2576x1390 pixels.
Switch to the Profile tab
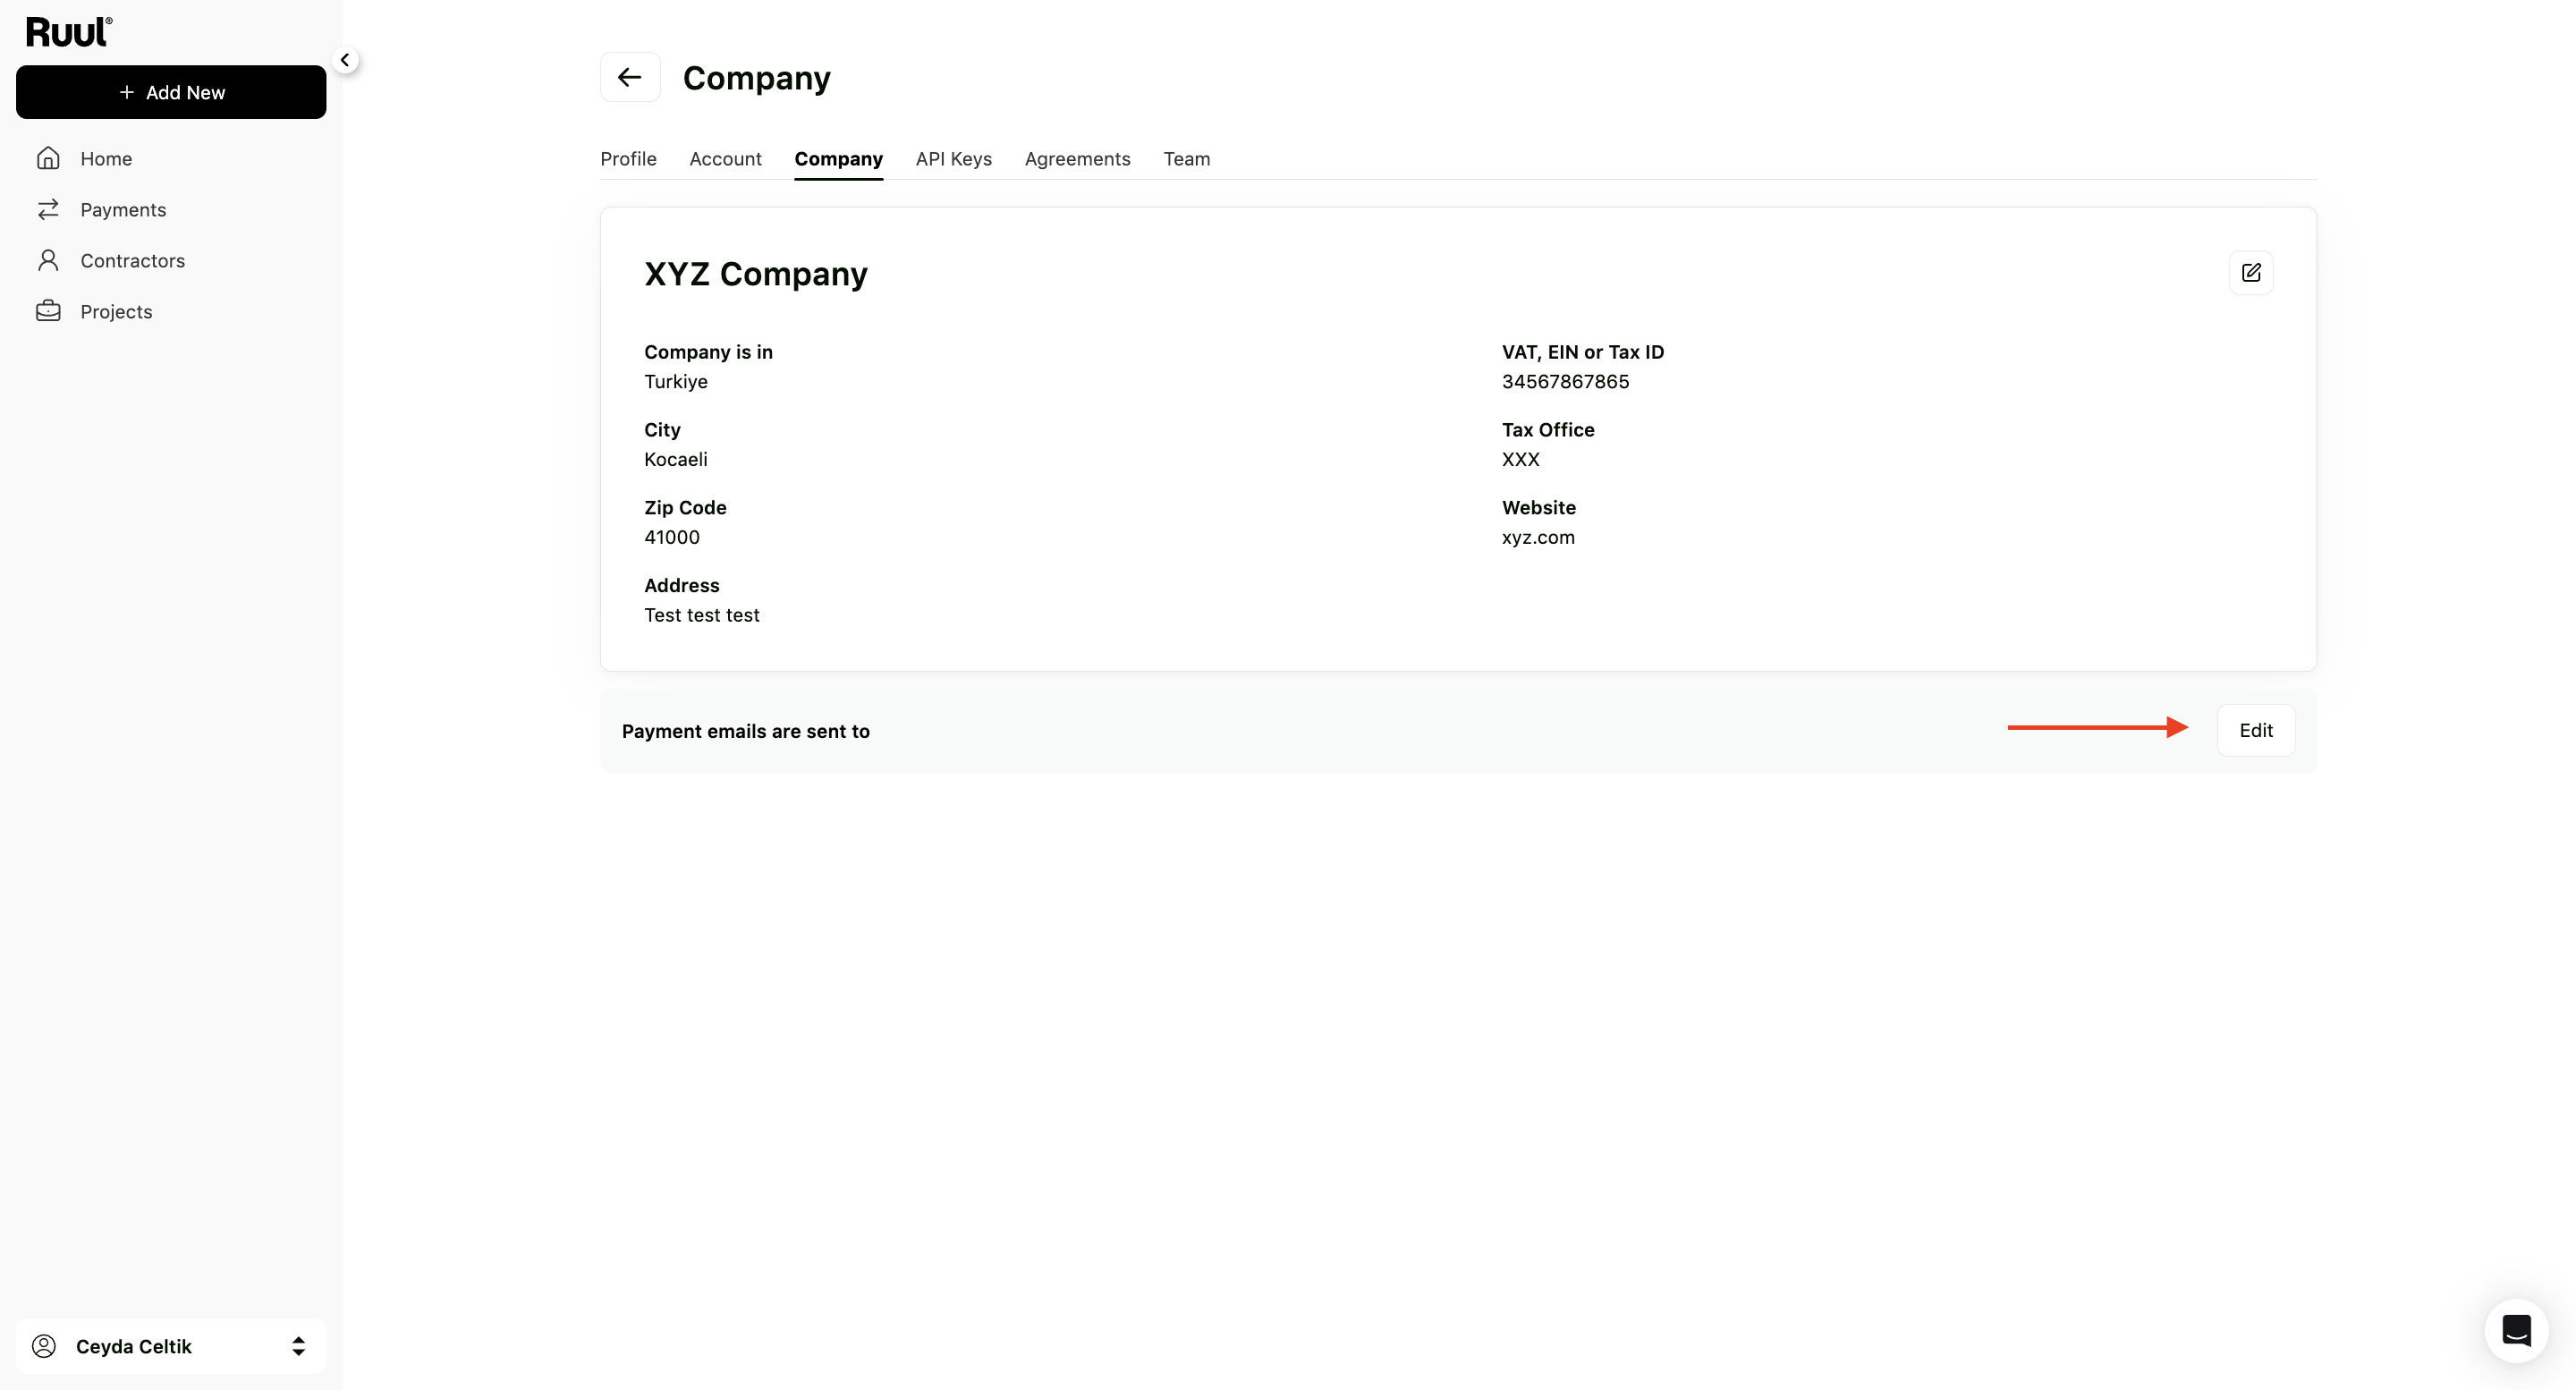[x=628, y=159]
